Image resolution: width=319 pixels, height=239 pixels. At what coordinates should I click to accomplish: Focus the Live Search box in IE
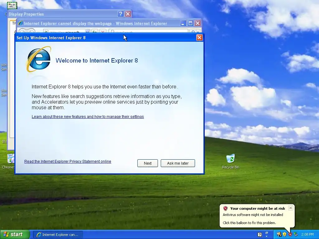coord(148,31)
